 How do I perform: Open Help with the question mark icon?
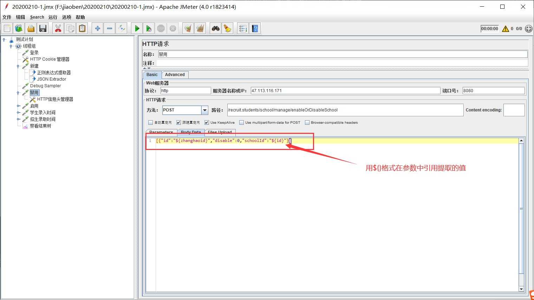(255, 28)
